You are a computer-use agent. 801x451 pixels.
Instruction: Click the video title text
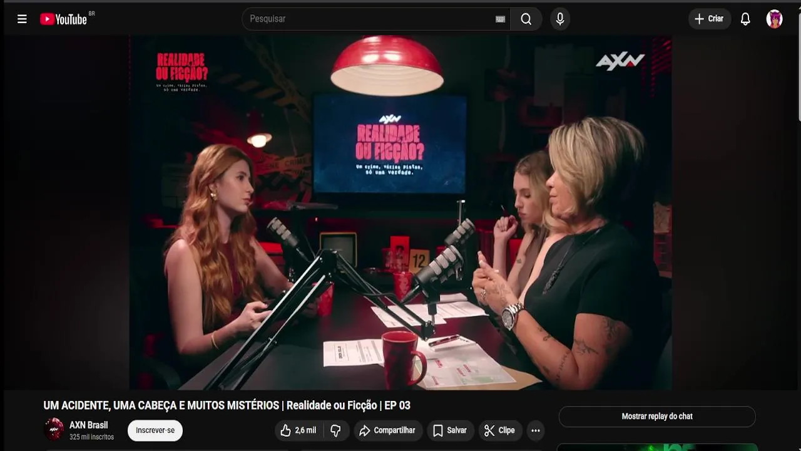(227, 405)
